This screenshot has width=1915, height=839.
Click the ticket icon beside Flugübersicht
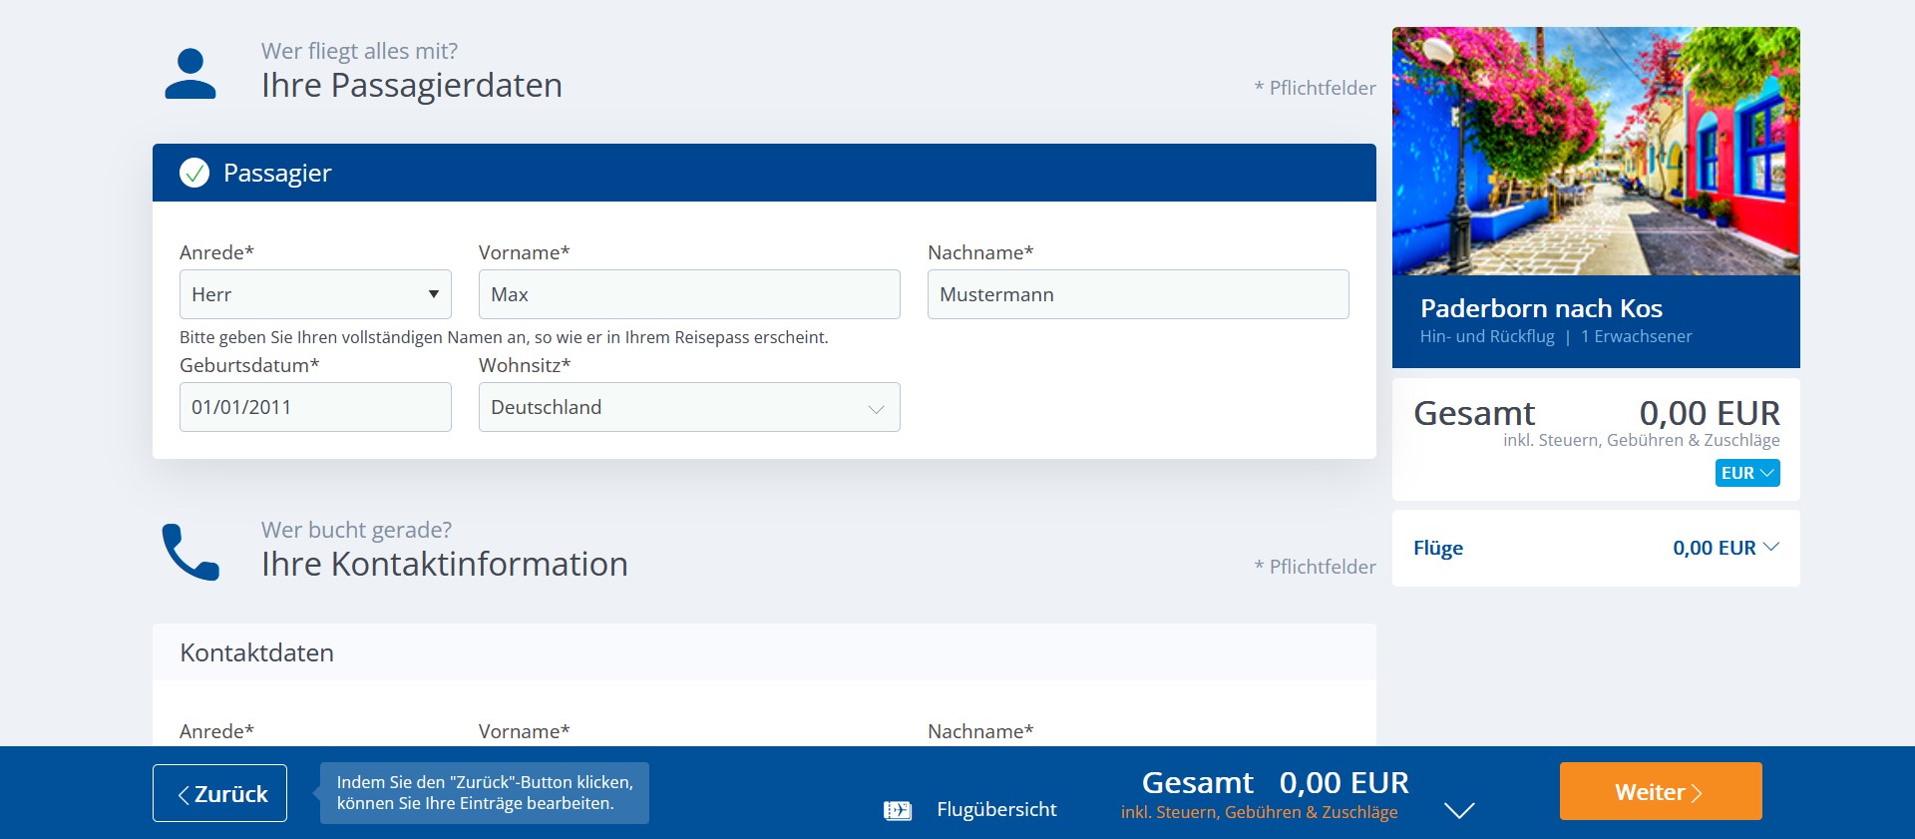tap(898, 810)
